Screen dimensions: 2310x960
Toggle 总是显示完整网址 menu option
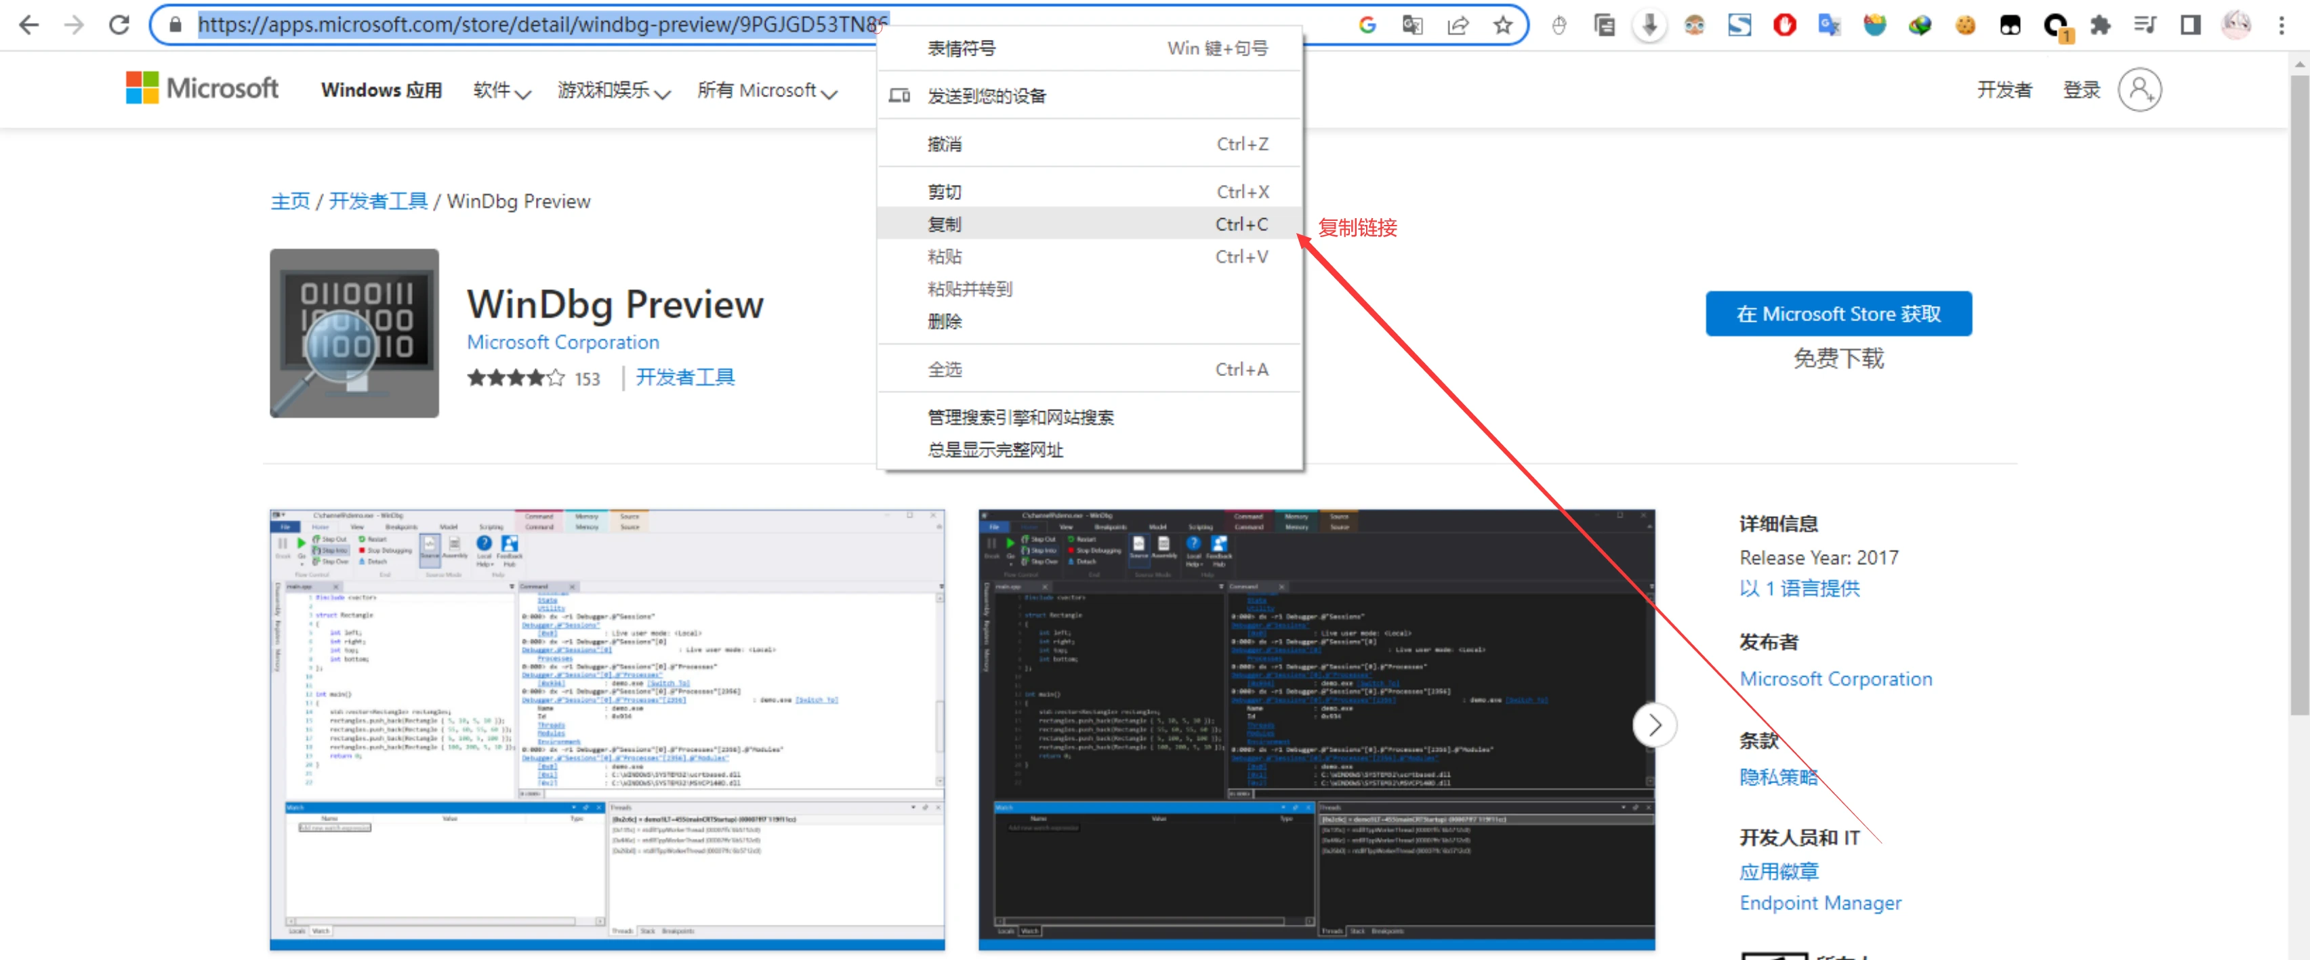point(1090,449)
